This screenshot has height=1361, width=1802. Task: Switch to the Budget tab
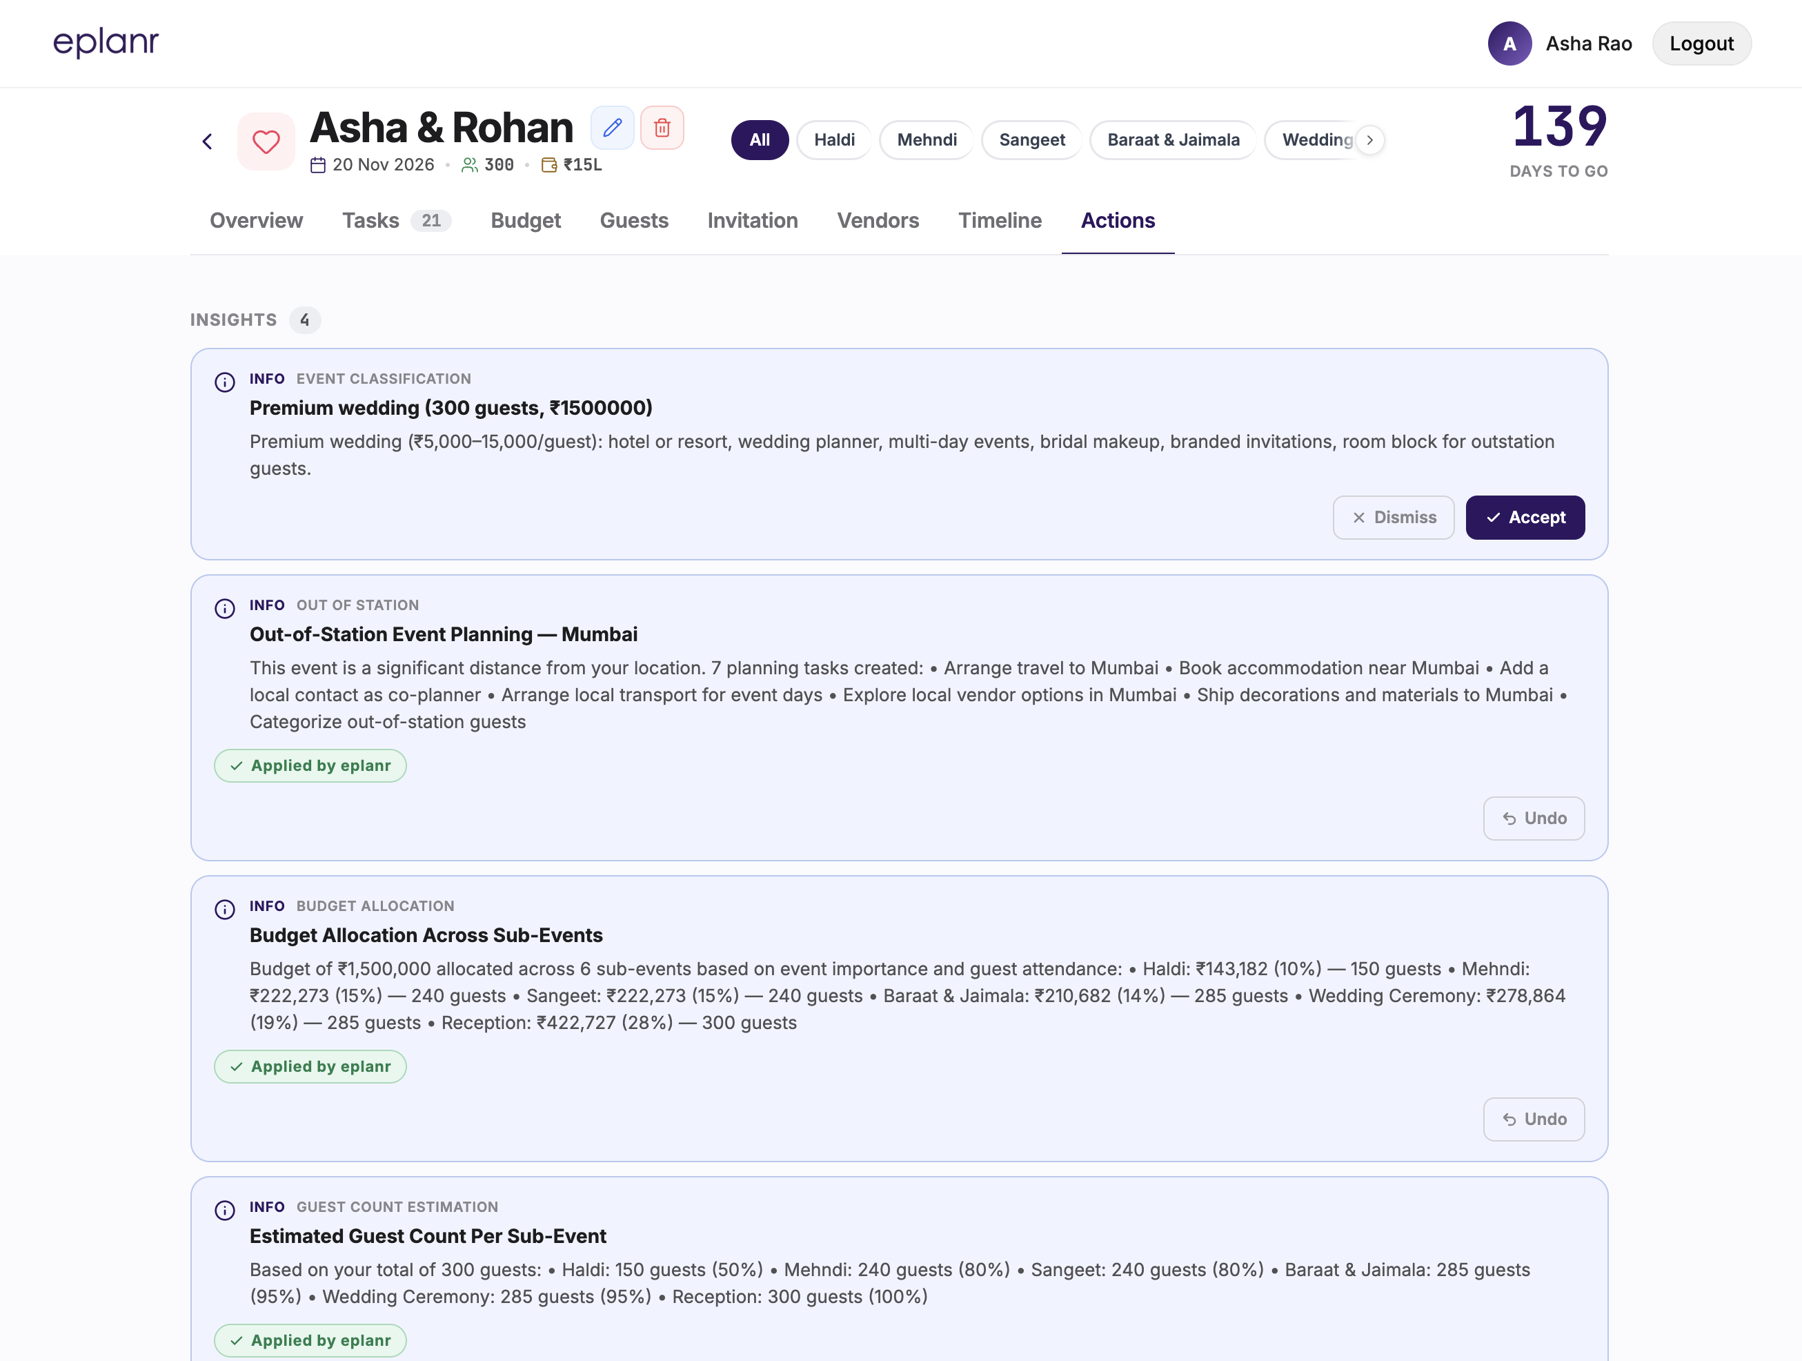pos(526,221)
